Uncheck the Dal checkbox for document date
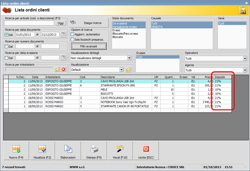The width and height of the screenshot is (250, 171). coord(6,35)
